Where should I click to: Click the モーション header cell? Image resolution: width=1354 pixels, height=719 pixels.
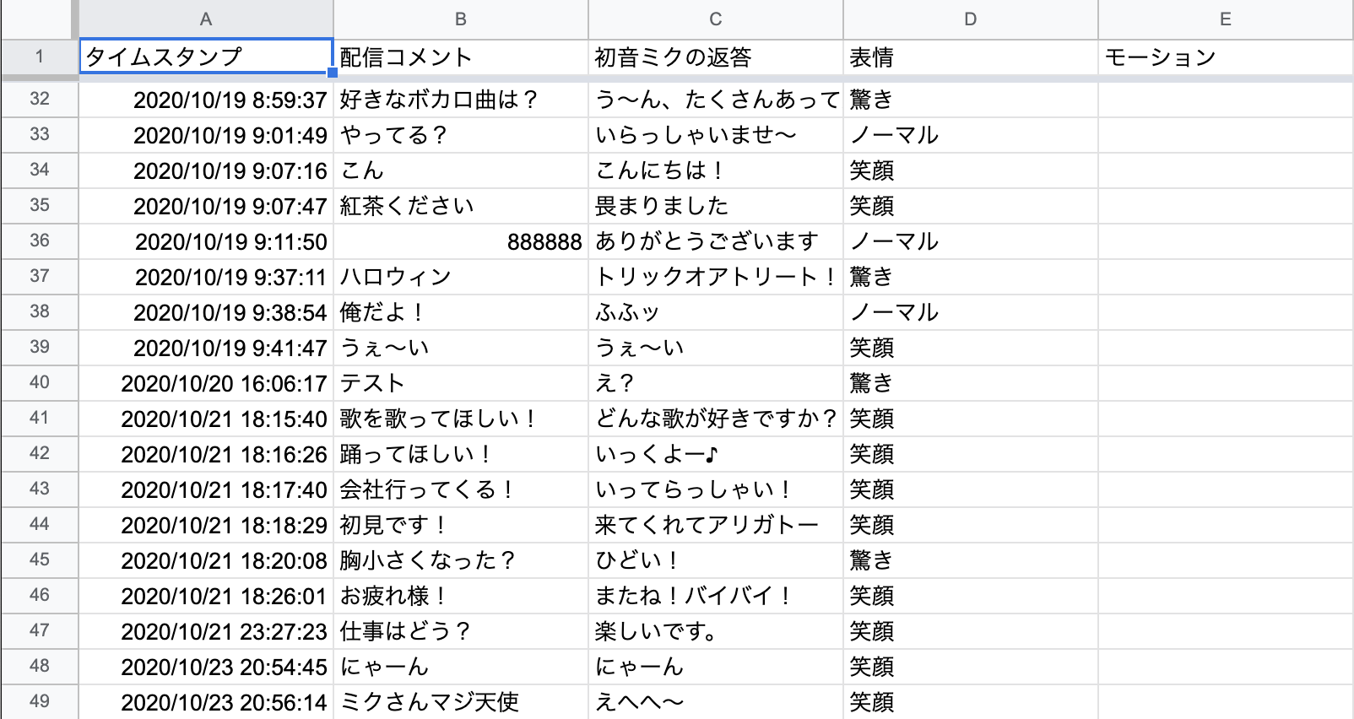coord(1226,57)
